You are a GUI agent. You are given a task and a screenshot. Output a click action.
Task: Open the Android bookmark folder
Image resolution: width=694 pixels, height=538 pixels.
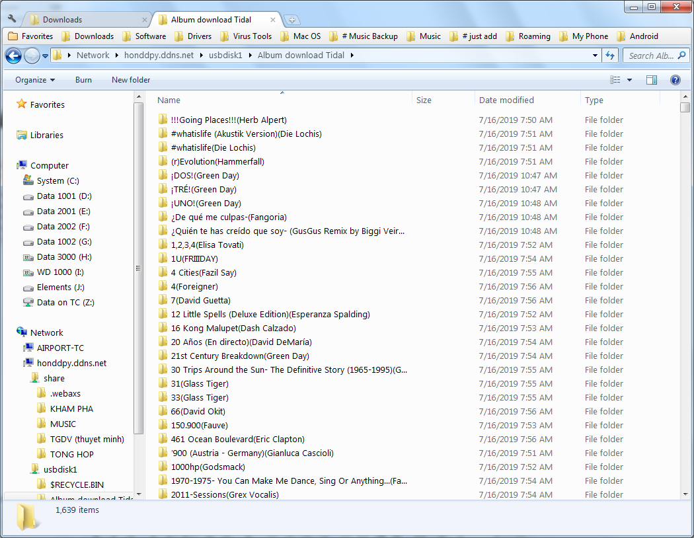pyautogui.click(x=637, y=36)
